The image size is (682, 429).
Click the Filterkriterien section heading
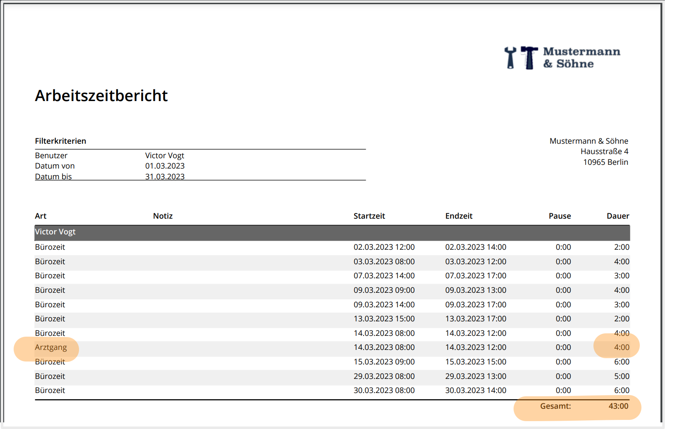pos(60,141)
